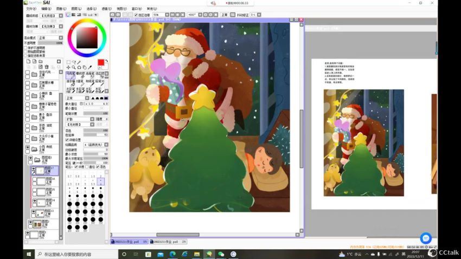The height and width of the screenshot is (259, 461).
Task: Select the hand pan tool
Action: [x=85, y=68]
